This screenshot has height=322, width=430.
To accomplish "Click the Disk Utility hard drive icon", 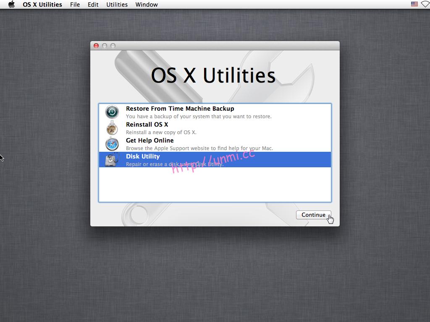I will click(x=111, y=159).
